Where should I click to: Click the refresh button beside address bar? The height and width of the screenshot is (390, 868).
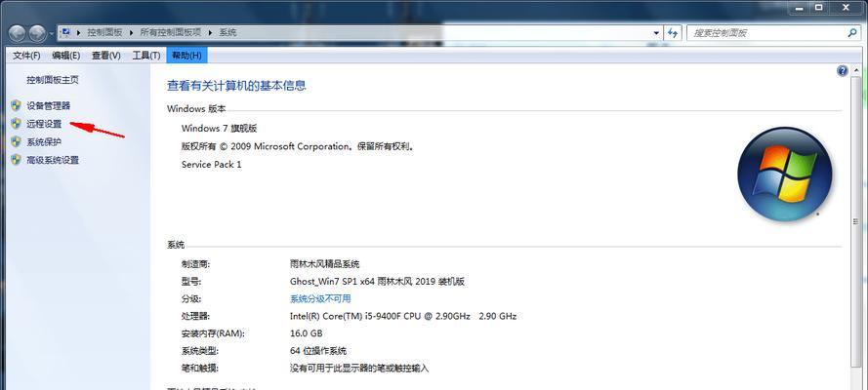[674, 32]
